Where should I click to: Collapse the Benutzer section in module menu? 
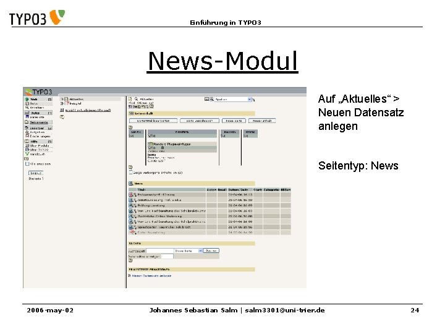pyautogui.click(x=50, y=128)
